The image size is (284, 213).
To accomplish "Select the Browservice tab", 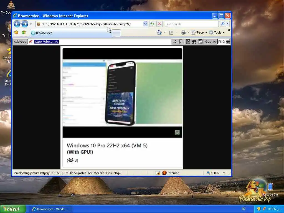I will pyautogui.click(x=71, y=33).
